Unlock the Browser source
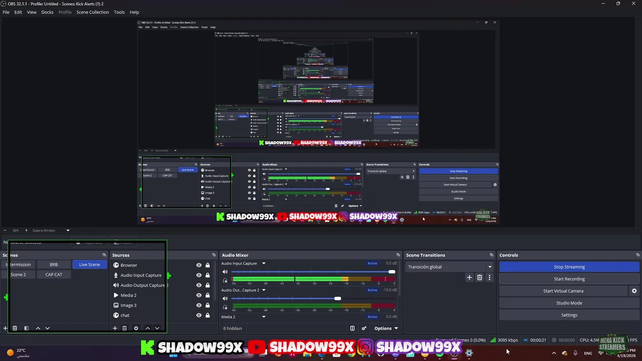 (x=208, y=265)
